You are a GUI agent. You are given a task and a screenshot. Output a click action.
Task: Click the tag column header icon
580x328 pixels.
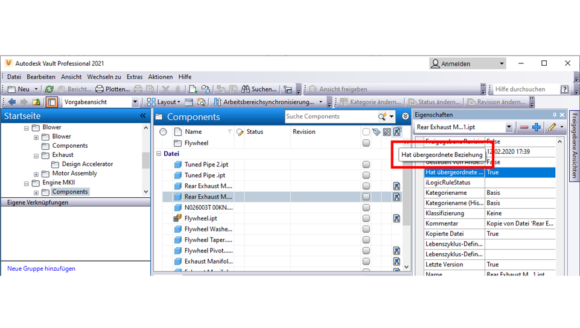tap(376, 132)
